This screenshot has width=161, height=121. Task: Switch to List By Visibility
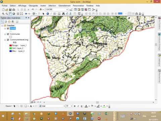pyautogui.click(x=9, y=22)
